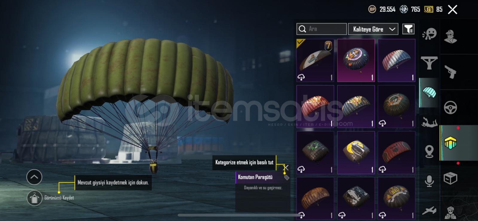Select the equipped parachute with level 7 badge
The image size is (478, 221).
[315, 60]
